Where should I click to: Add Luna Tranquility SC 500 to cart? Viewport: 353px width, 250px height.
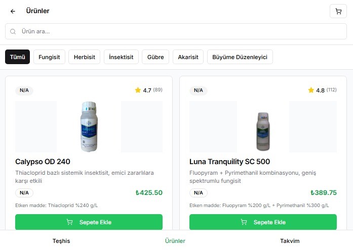pyautogui.click(x=263, y=222)
